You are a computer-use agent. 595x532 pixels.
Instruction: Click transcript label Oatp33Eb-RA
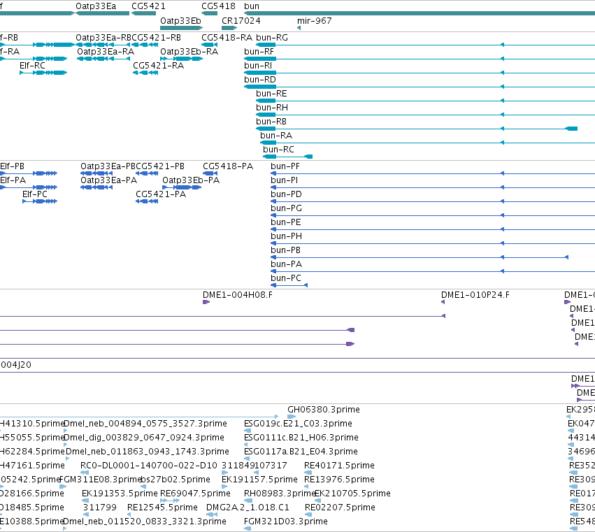189,51
